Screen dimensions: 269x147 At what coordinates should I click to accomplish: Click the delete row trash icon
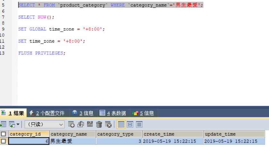99,124
